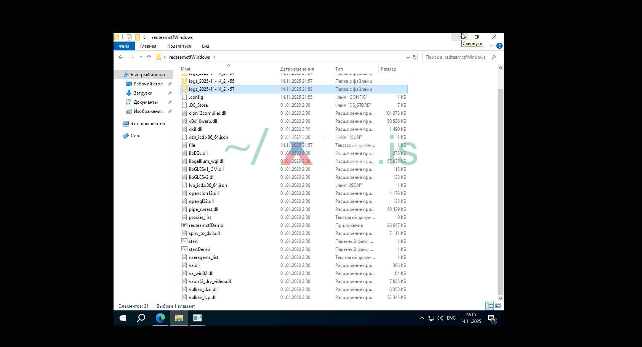Open the taskbar clock and calendar

[471, 318]
